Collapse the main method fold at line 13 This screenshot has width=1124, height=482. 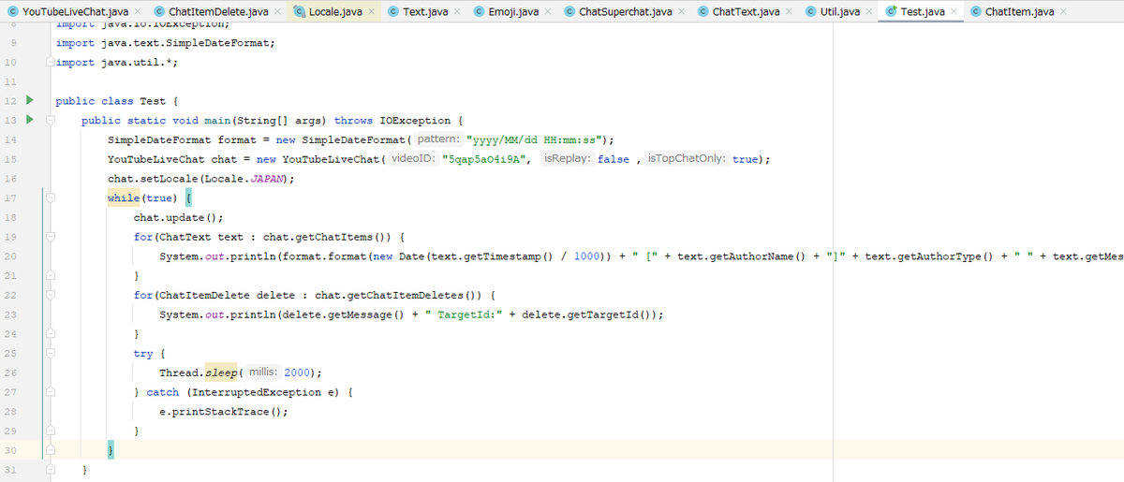pyautogui.click(x=50, y=120)
